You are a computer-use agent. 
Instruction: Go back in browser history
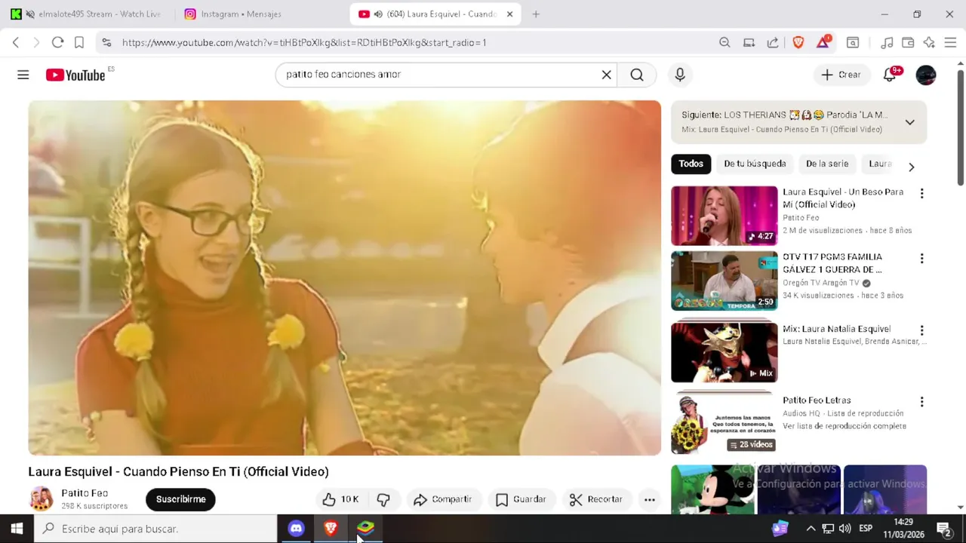[x=16, y=42]
